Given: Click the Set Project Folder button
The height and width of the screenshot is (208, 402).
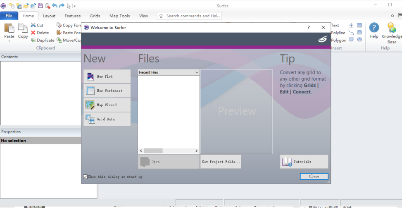Looking at the screenshot, I should pos(221,162).
